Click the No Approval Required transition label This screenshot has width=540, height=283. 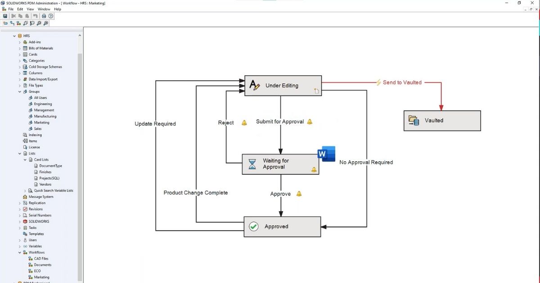pos(366,162)
